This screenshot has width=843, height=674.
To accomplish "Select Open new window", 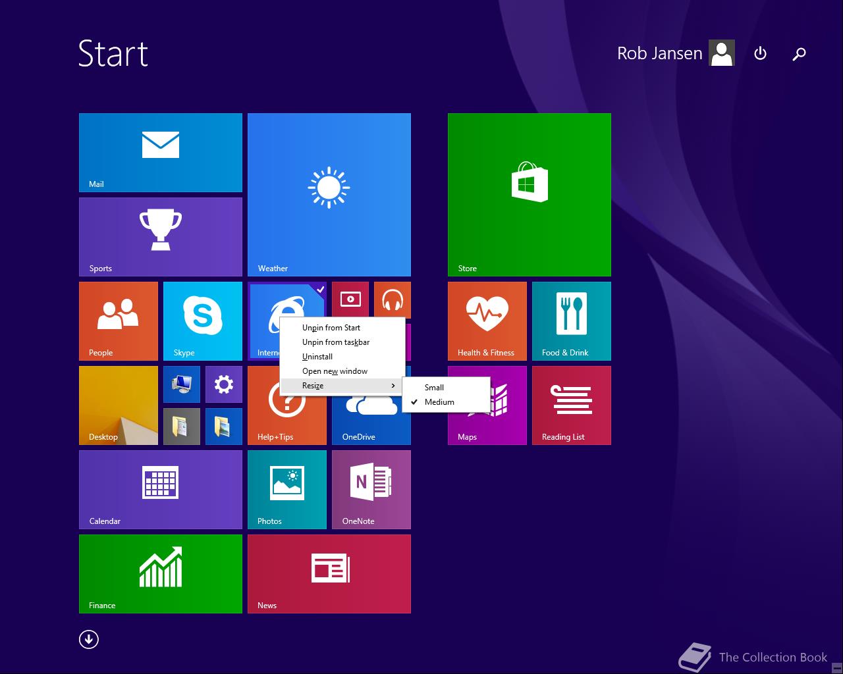I will pos(342,371).
